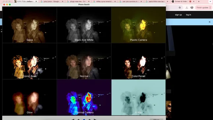
Task: Select the X-Ray effect tile
Action: [x=138, y=98]
